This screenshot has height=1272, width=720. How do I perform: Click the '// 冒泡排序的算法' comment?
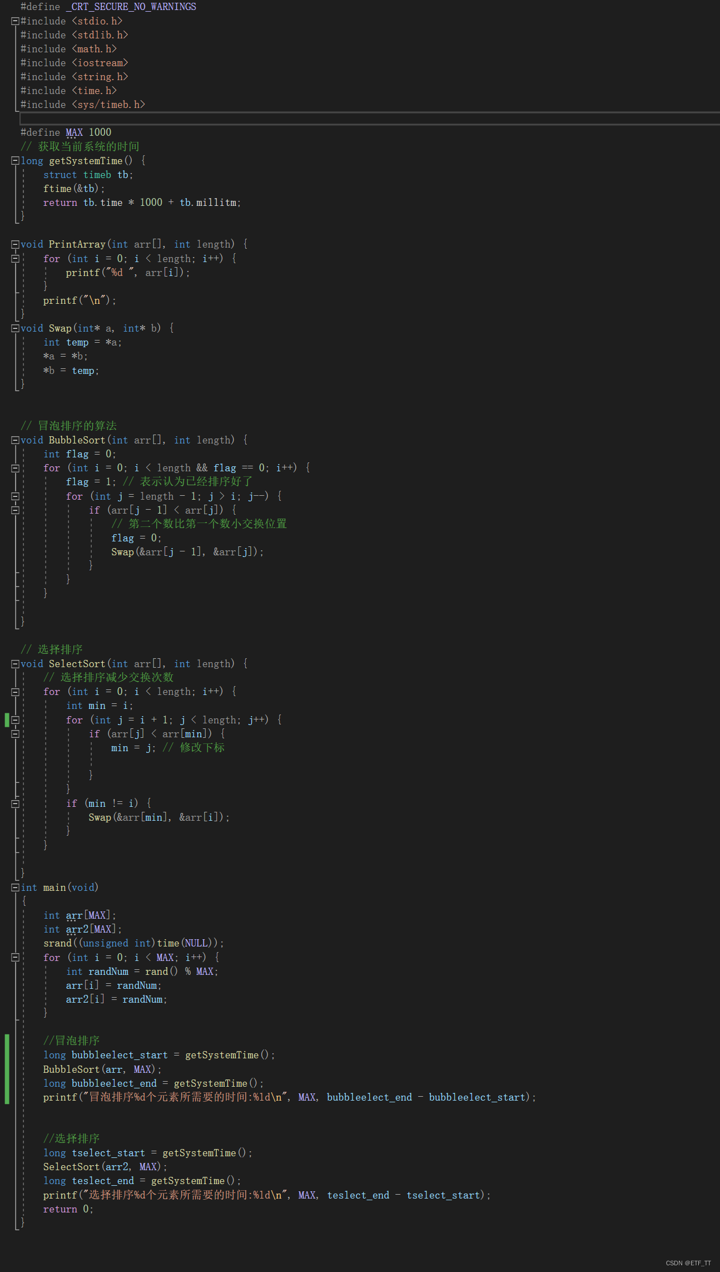(68, 426)
